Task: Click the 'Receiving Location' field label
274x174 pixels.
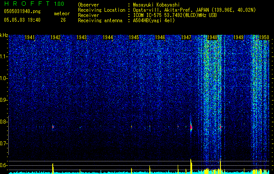Action: pos(101,10)
